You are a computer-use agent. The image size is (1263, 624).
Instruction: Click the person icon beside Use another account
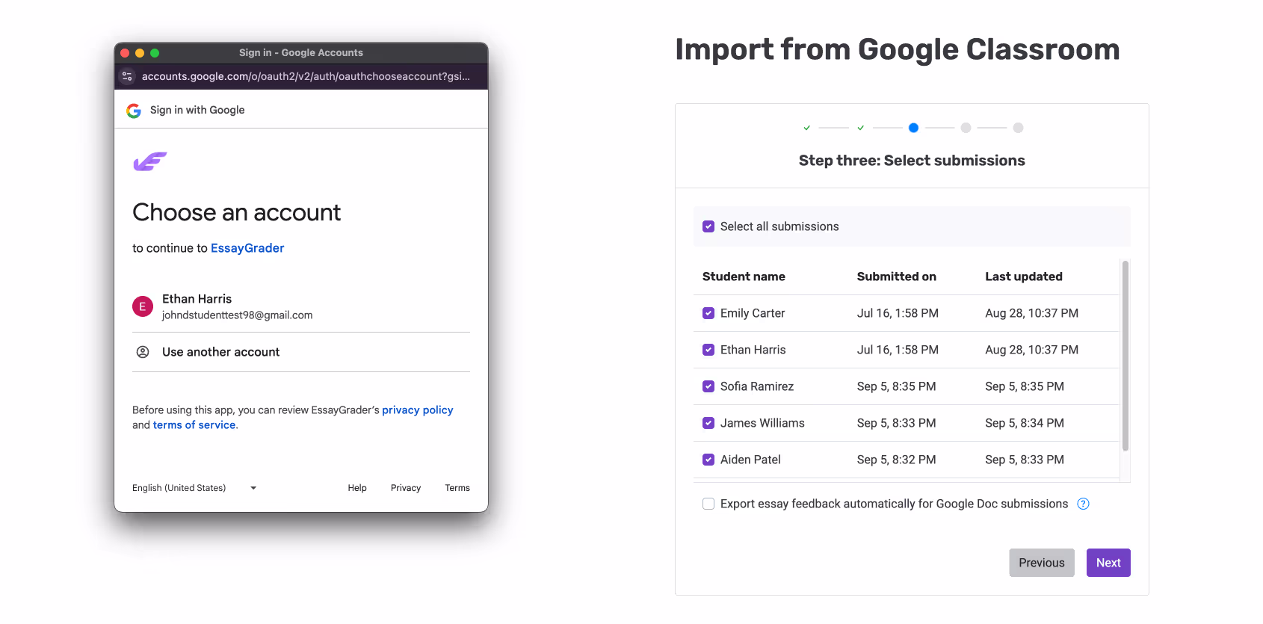point(143,352)
